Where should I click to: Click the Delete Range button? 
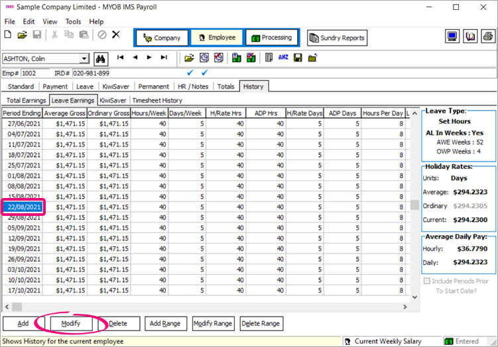[x=261, y=323]
